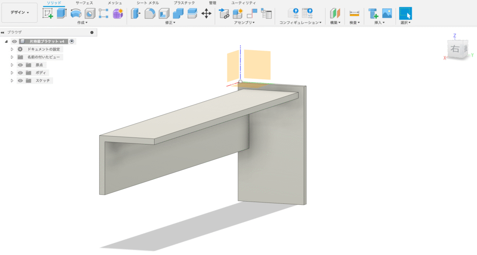The height and width of the screenshot is (255, 477).
Task: Switch to the サーフェス tab
Action: 84,3
